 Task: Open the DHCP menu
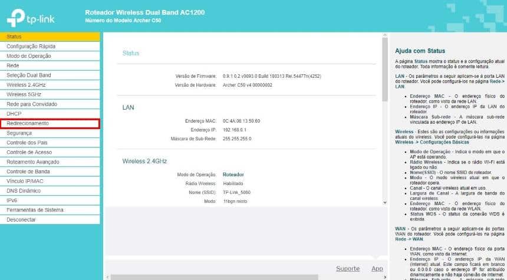click(50, 114)
